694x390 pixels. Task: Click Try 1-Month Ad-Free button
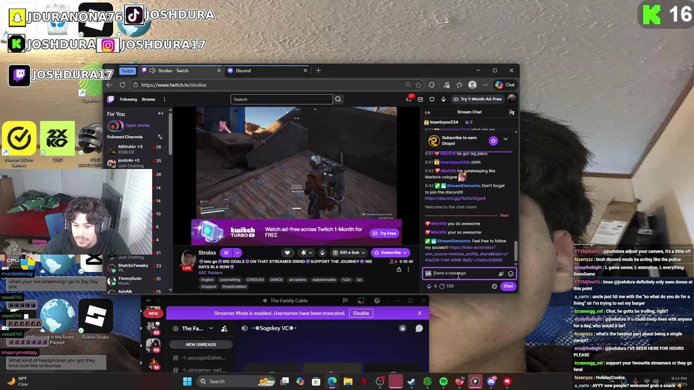point(478,99)
